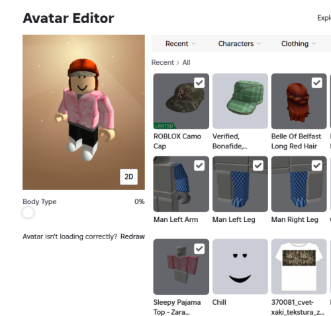The height and width of the screenshot is (316, 331).
Task: Click the LIMITED badge on Camo Cap
Action: (165, 126)
